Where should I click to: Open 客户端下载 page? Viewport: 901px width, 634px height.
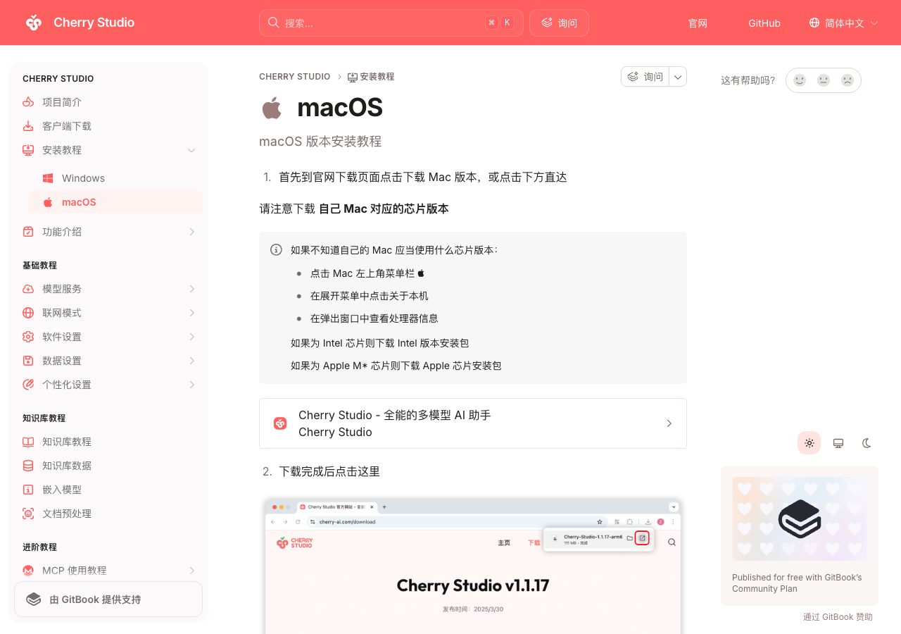coord(110,126)
